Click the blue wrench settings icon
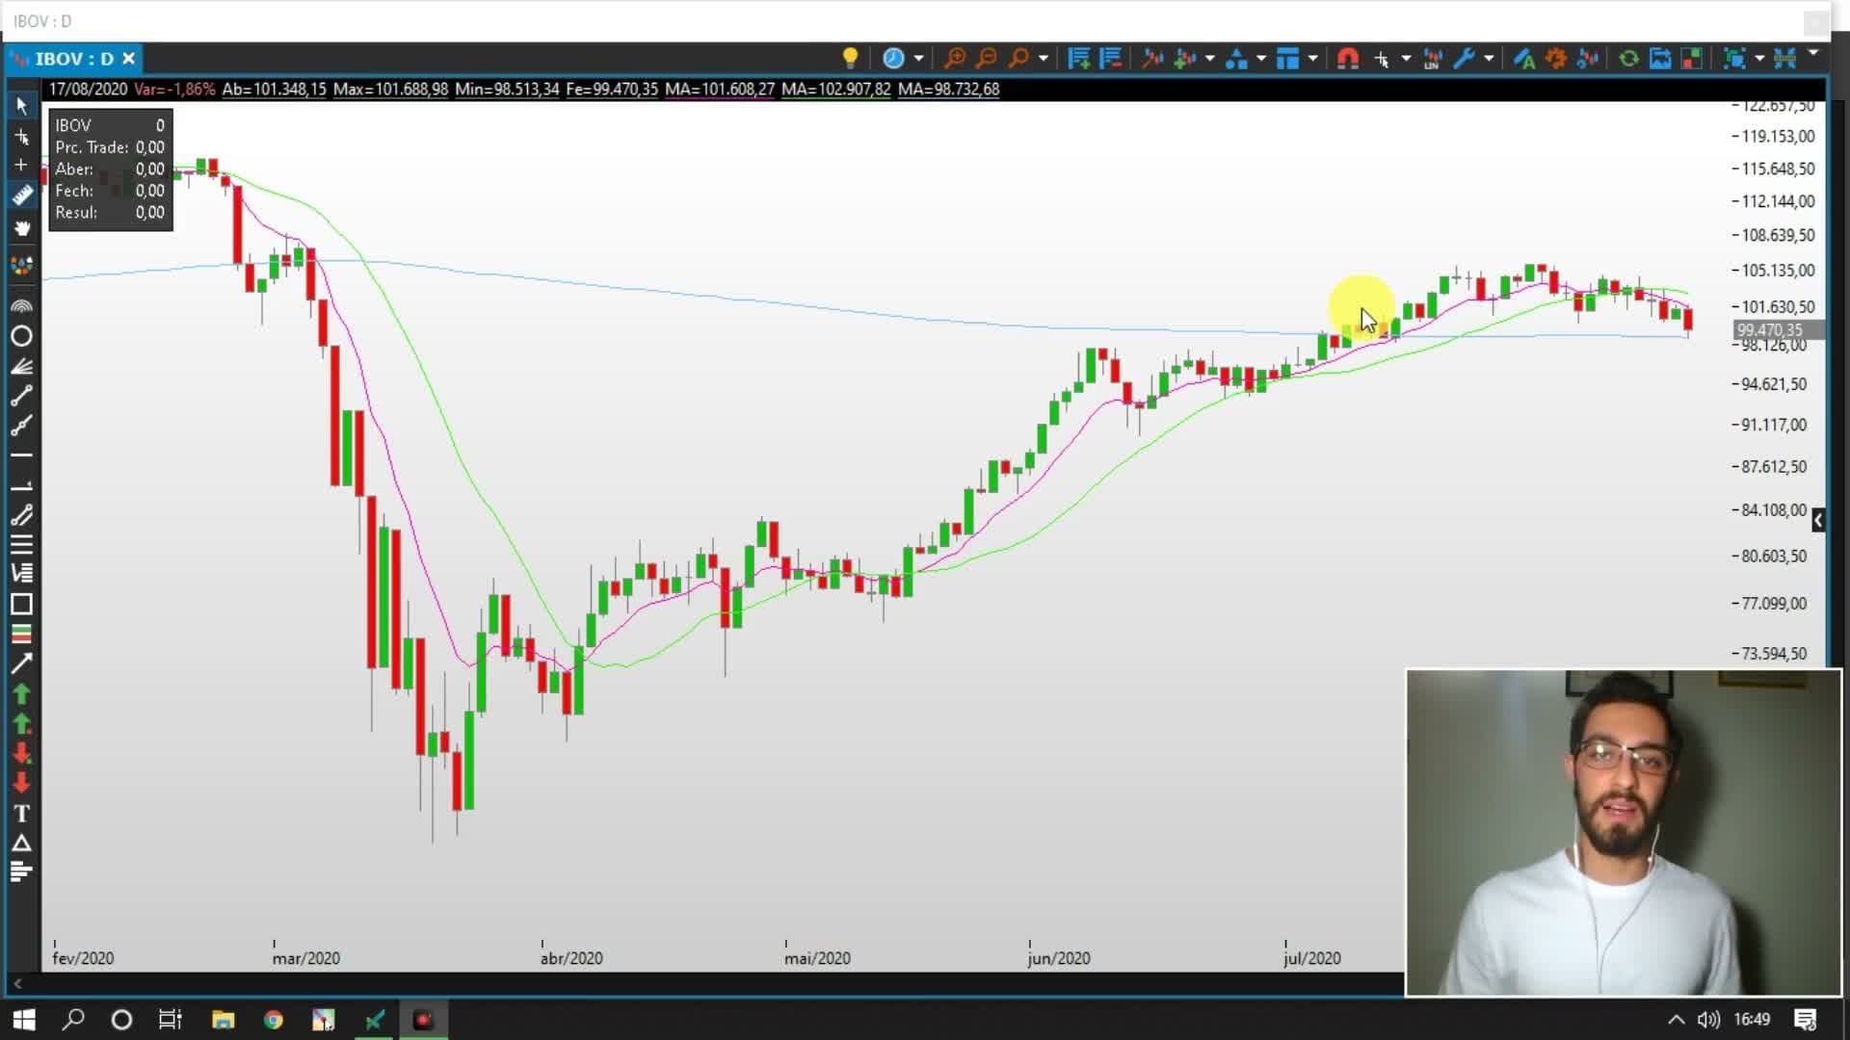 pos(1464,59)
